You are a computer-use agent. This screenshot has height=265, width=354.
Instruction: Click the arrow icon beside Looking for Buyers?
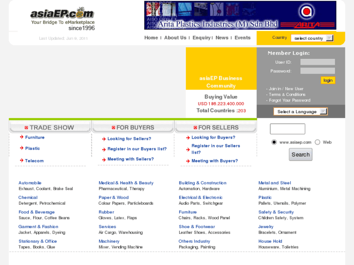[188, 138]
